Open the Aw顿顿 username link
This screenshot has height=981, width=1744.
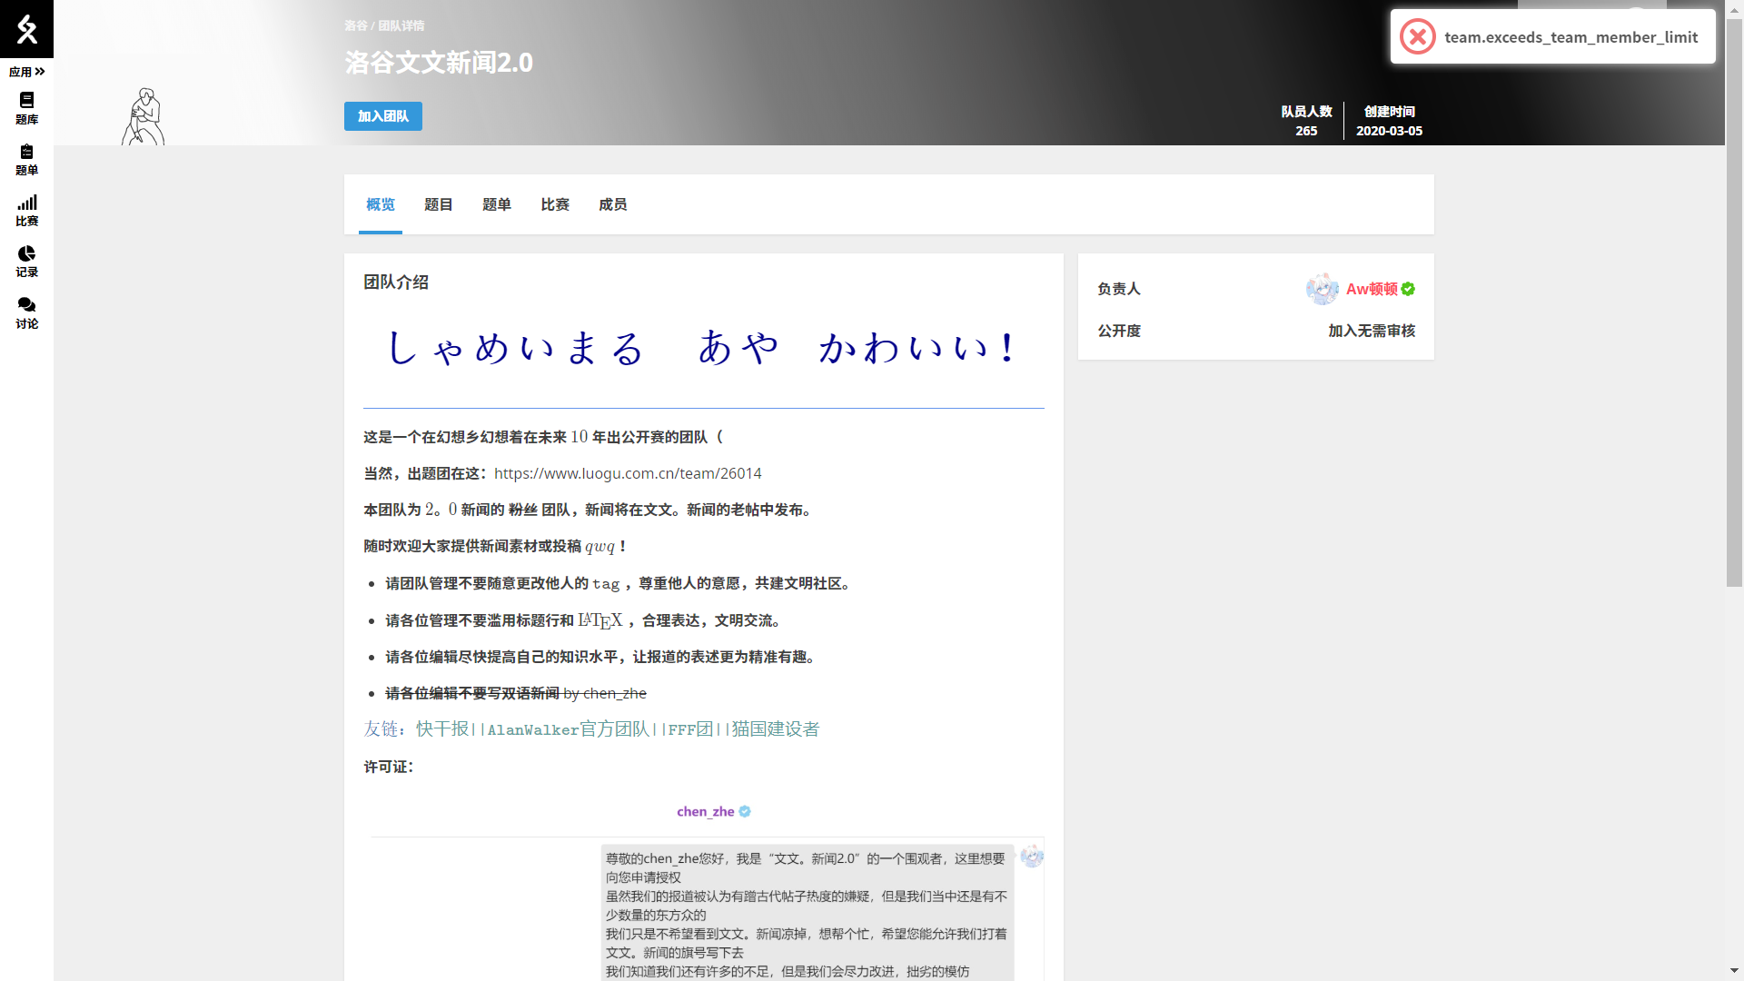[x=1372, y=289]
